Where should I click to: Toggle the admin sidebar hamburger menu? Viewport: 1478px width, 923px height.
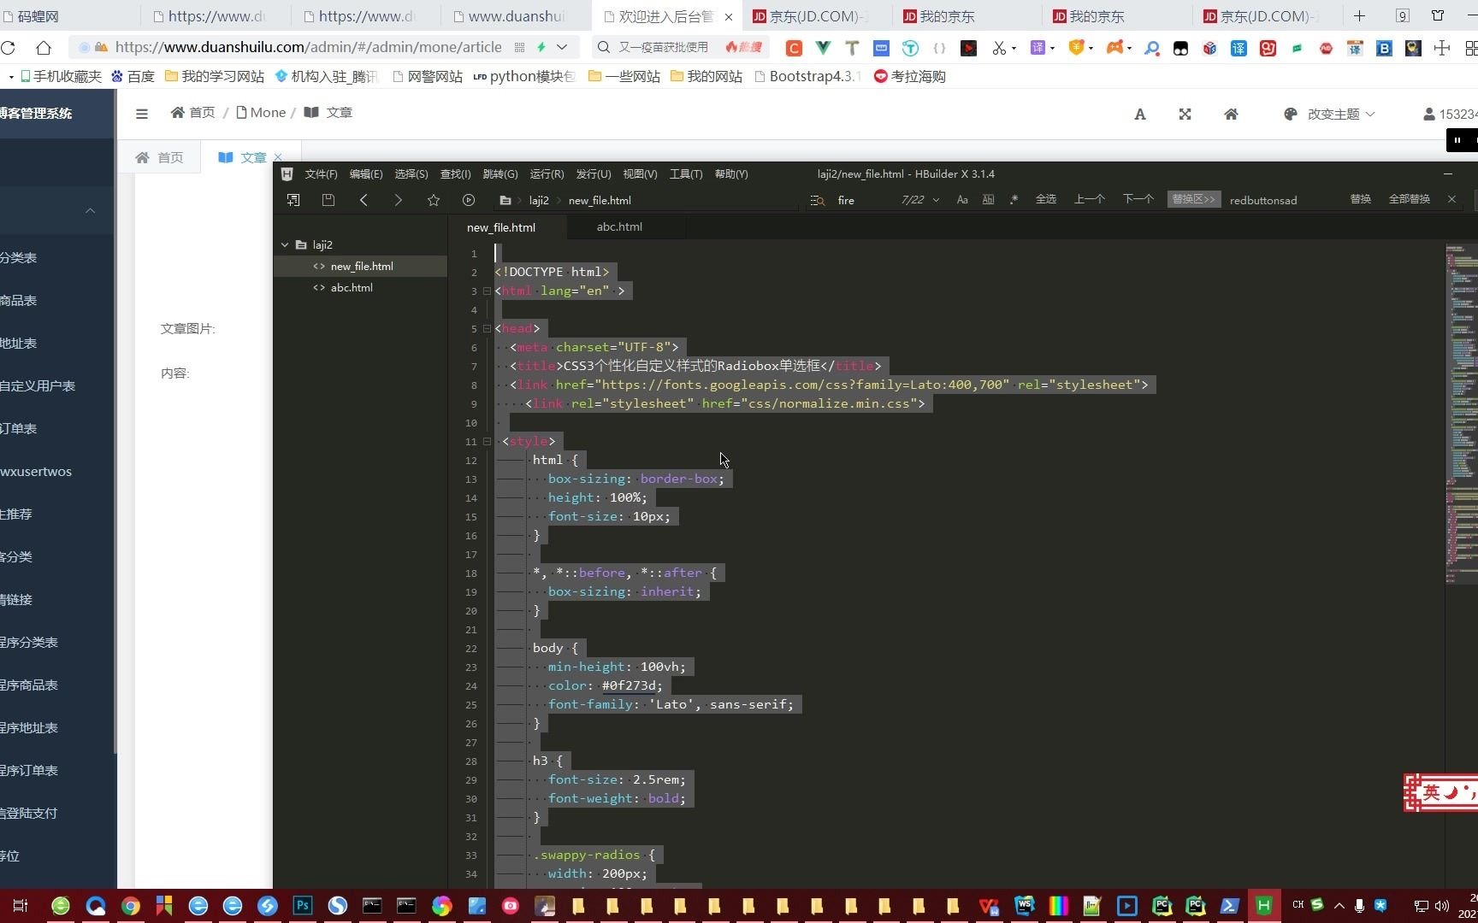pos(142,114)
